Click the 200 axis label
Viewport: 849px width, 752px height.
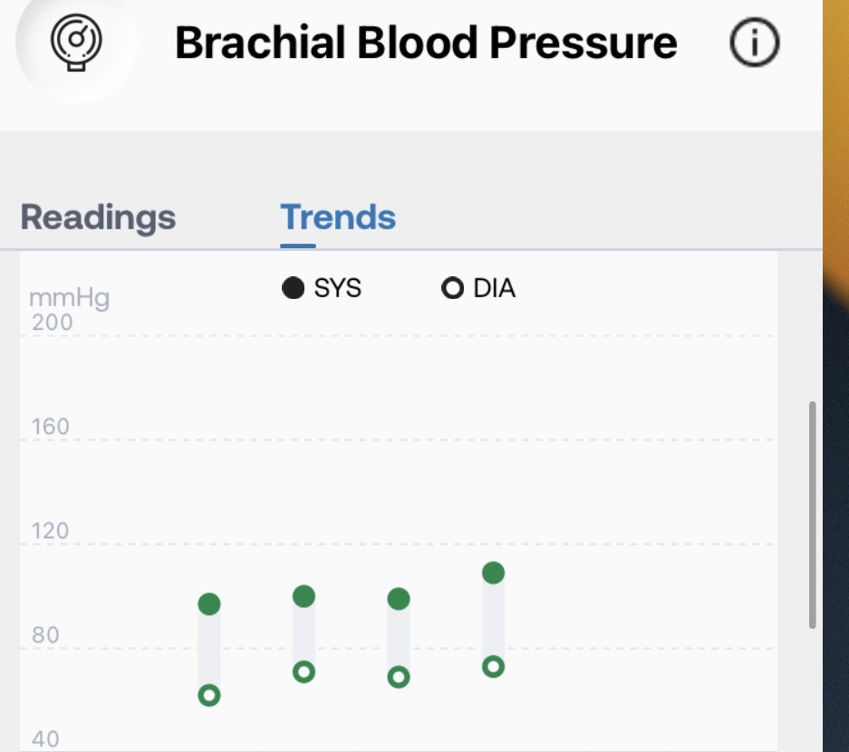point(52,323)
